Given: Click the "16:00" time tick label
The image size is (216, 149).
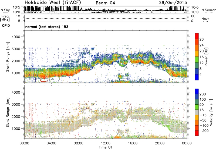Looking at the screenshot, I should 133,143.
